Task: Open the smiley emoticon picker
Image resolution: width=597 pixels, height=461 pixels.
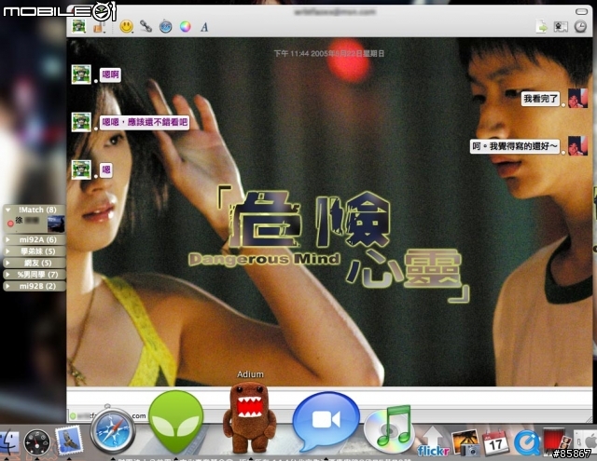Action: tap(127, 27)
